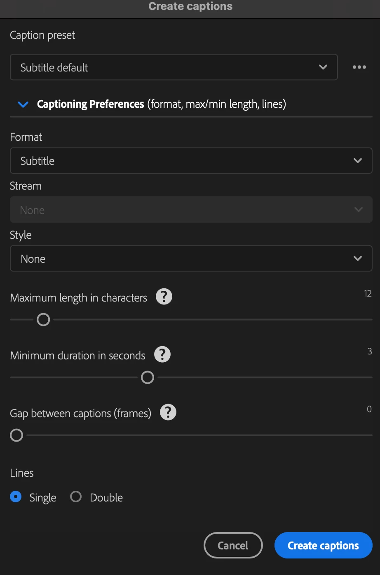Click help icon for Gap between captions
This screenshot has height=575, width=380.
coord(168,412)
